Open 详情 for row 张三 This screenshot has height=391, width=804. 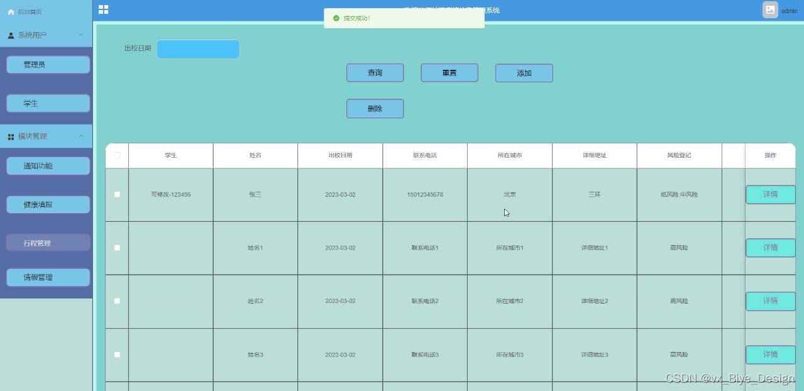pos(771,195)
